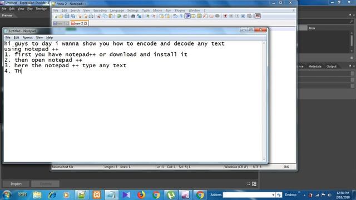Click the Undo arrow in Notepad++ toolbar
This screenshot has width=356, height=200.
pos(119,16)
